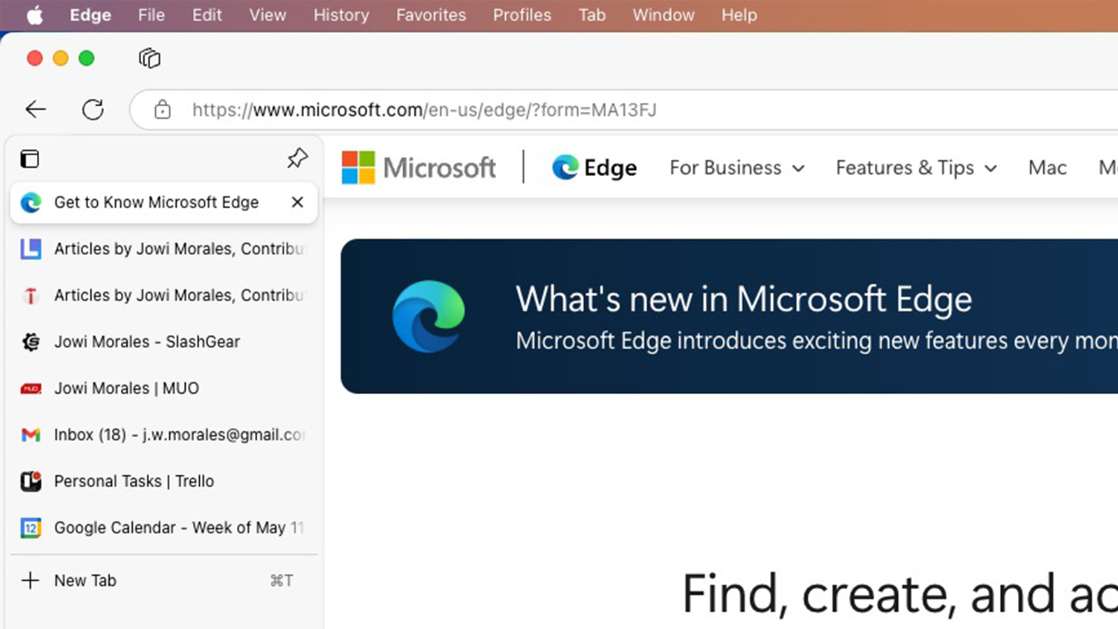
Task: Open the Window menu
Action: click(x=663, y=15)
